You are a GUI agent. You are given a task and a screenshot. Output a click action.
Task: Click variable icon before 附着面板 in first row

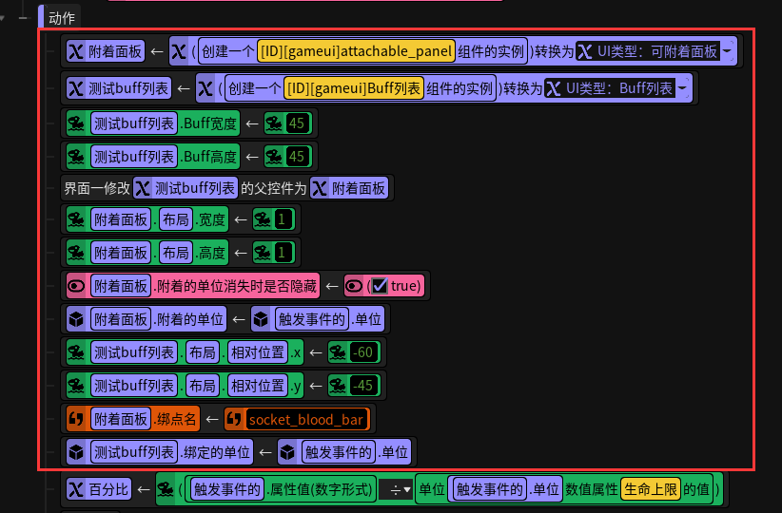coord(76,51)
